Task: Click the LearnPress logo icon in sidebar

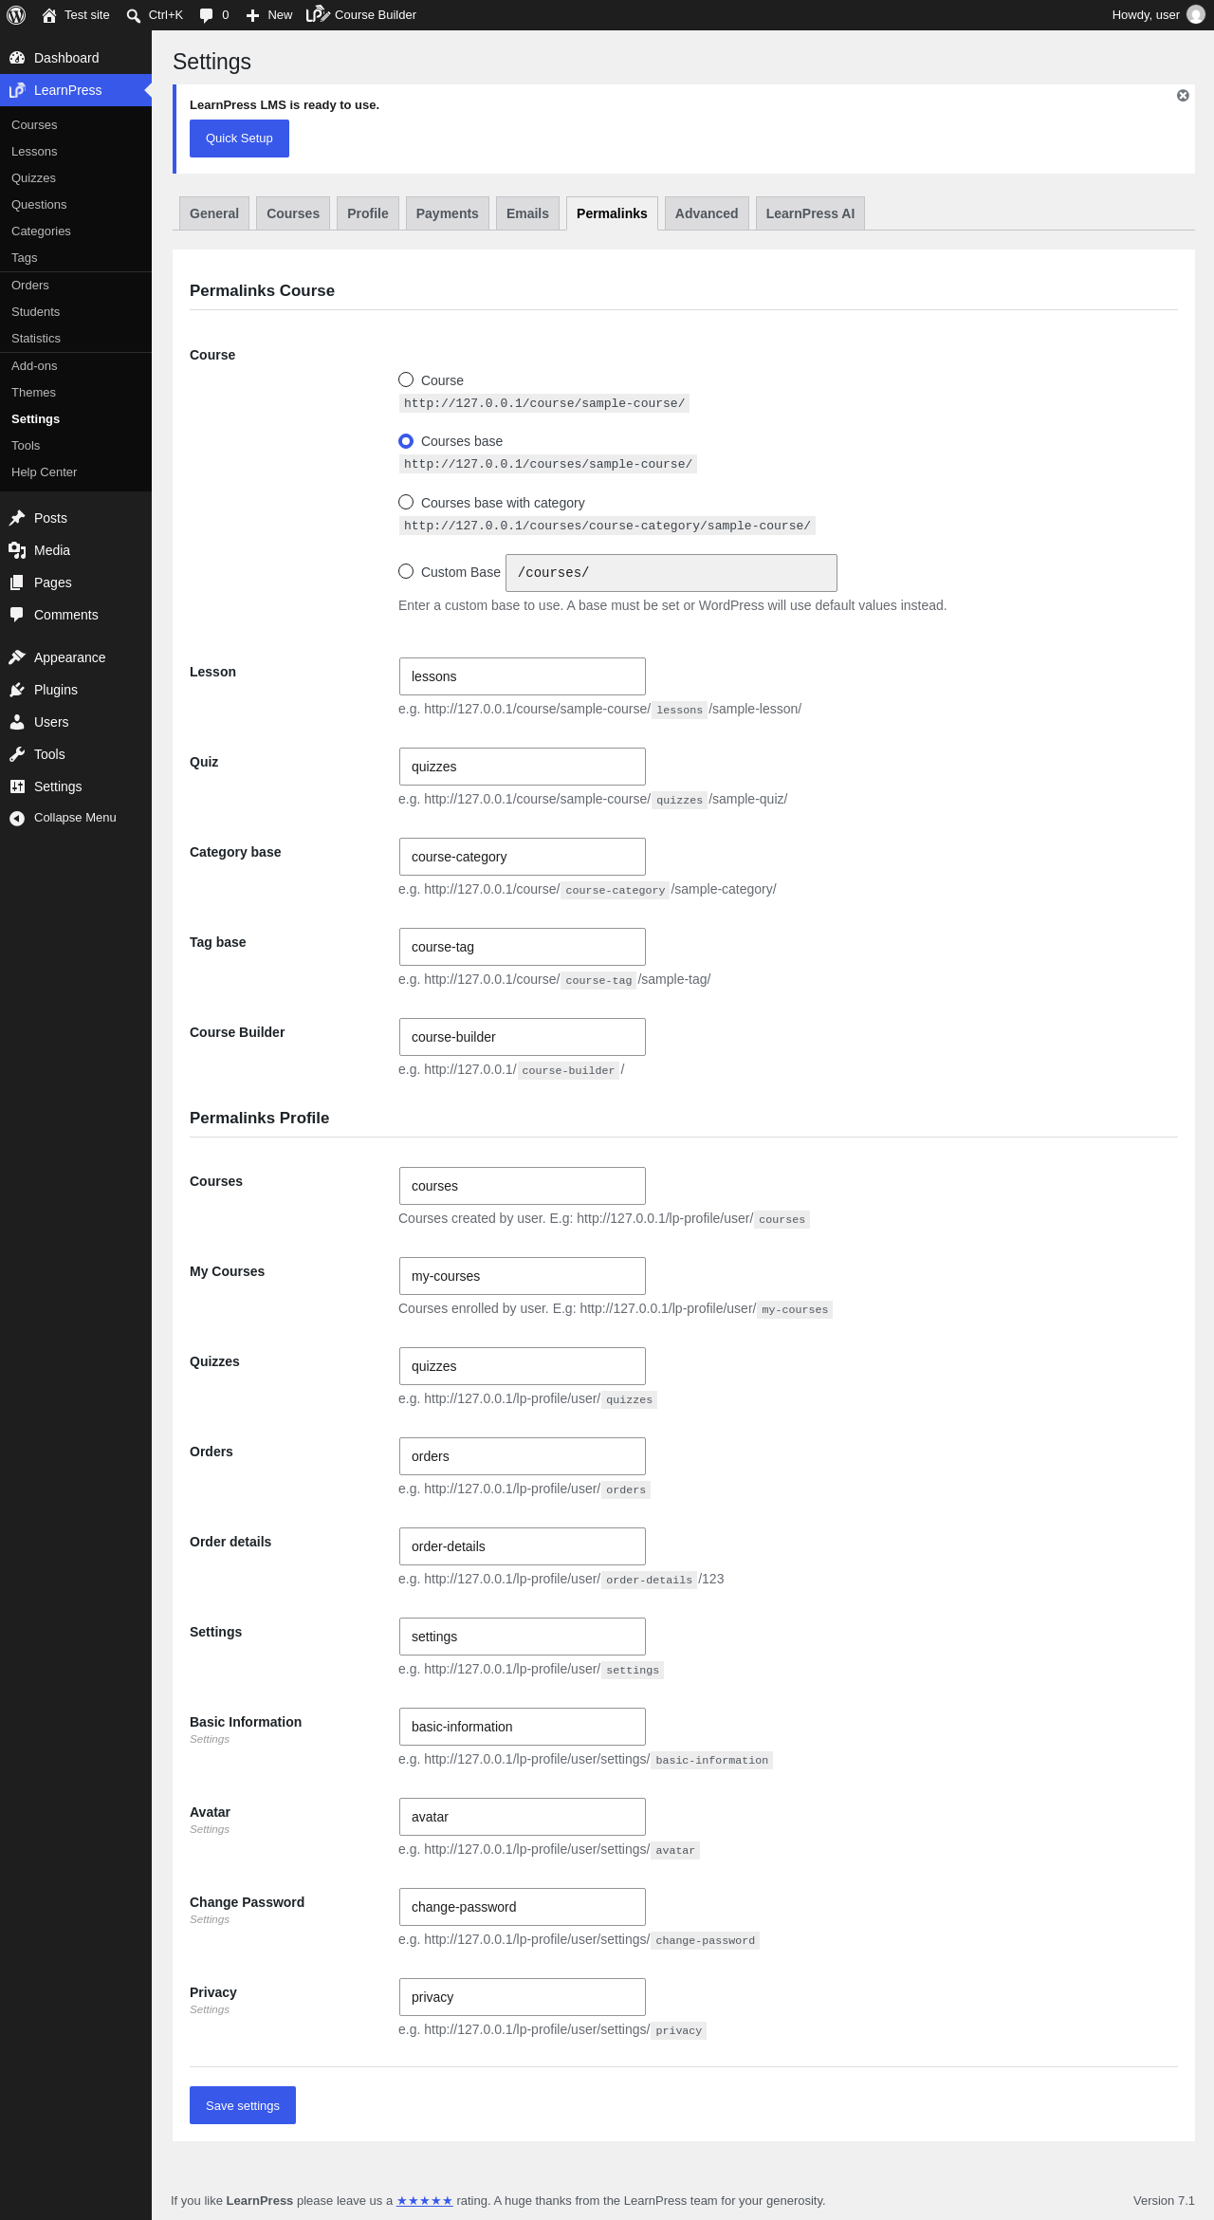Action: [x=17, y=90]
